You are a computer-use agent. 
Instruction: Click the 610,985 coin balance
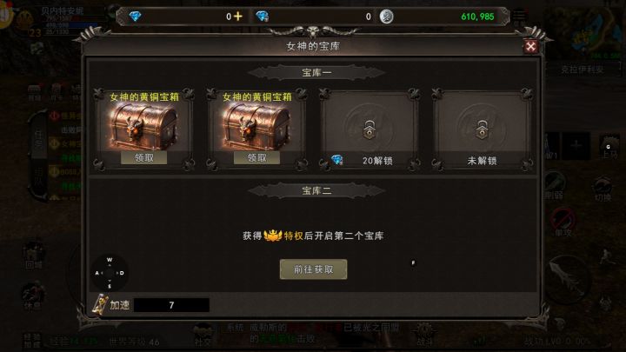[477, 17]
